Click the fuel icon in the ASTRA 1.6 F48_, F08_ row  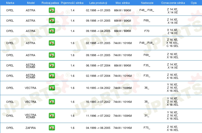coord(52,43)
